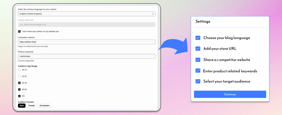Toggle "Select your target audience" checkmark
282x115 pixels.
(198, 81)
